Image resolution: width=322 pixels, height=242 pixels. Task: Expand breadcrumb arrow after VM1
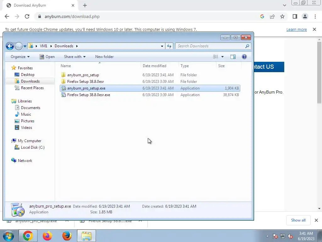51,46
